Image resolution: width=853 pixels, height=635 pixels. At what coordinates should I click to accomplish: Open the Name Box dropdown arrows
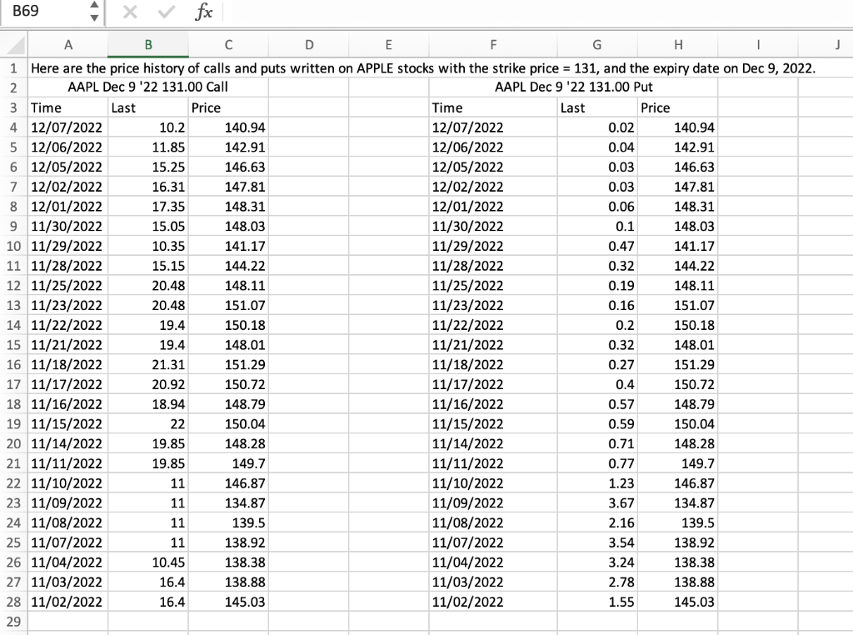point(94,12)
